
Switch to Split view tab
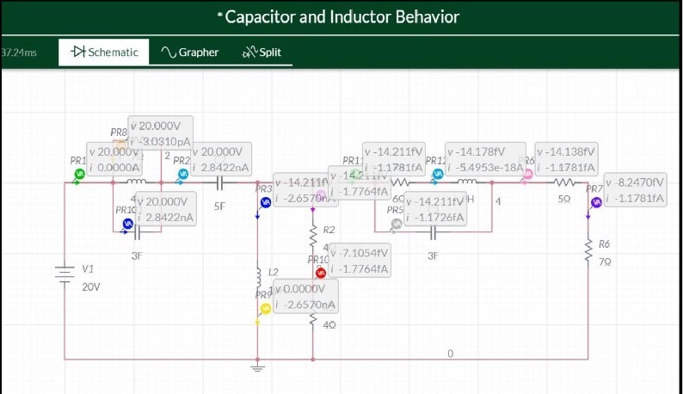coord(262,52)
